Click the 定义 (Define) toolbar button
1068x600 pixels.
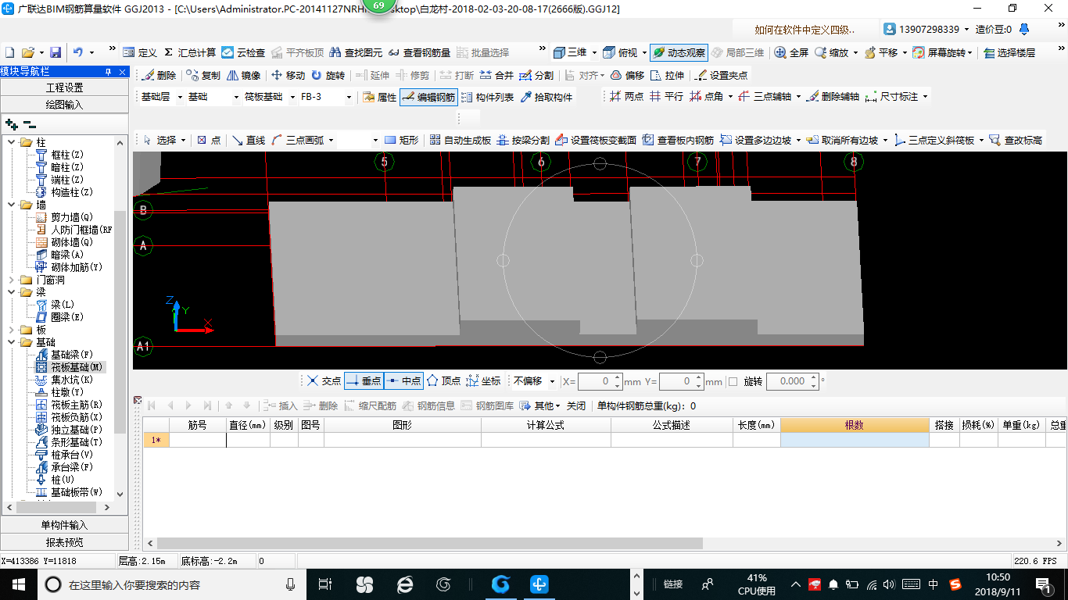pos(140,52)
